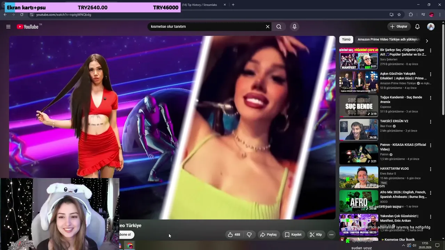Go to YouTube home via the logo

point(27,27)
